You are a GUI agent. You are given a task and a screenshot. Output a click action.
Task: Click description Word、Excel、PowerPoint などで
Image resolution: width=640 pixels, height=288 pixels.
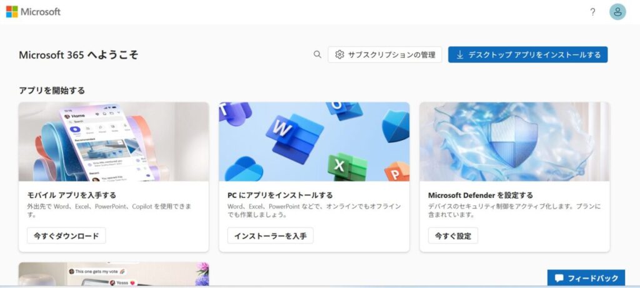(314, 211)
